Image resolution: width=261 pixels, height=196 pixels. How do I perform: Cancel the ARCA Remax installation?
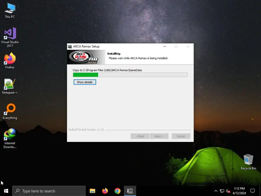pyautogui.click(x=181, y=136)
